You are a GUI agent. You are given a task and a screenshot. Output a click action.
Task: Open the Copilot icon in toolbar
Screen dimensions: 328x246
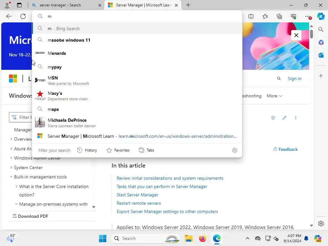[321, 16]
